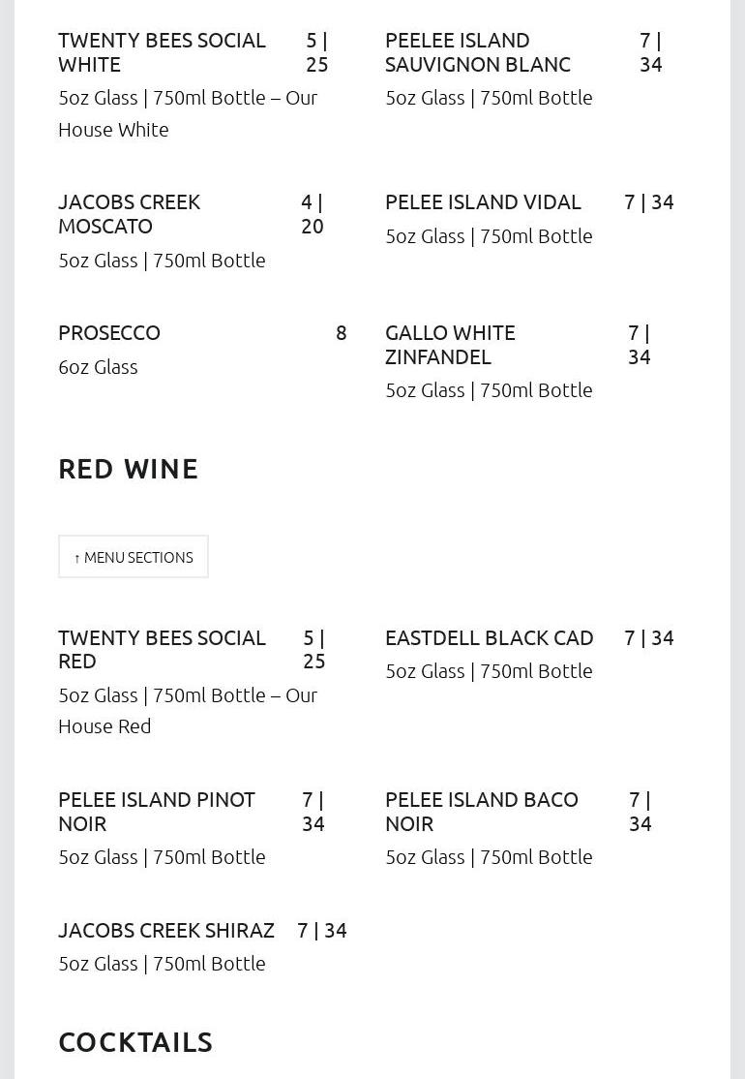This screenshot has width=745, height=1079.
Task: Click the Prosecco price of 8
Action: 341,333
